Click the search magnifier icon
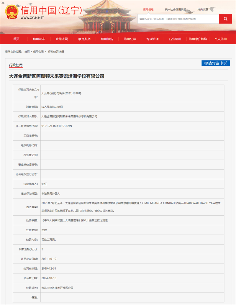Viewport: 236px width, 305px height. tap(225, 19)
